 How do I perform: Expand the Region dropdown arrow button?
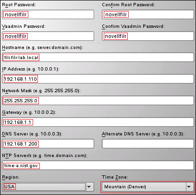pos(89,187)
